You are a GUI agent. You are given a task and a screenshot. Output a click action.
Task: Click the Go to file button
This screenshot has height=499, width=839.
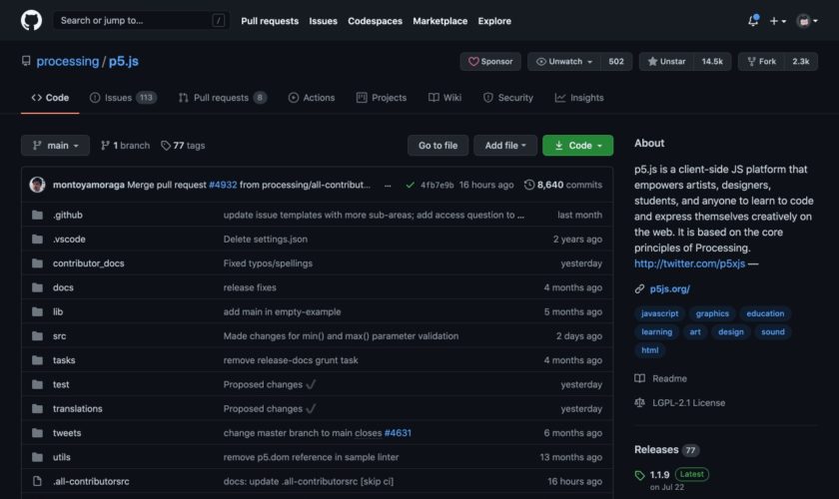click(437, 146)
